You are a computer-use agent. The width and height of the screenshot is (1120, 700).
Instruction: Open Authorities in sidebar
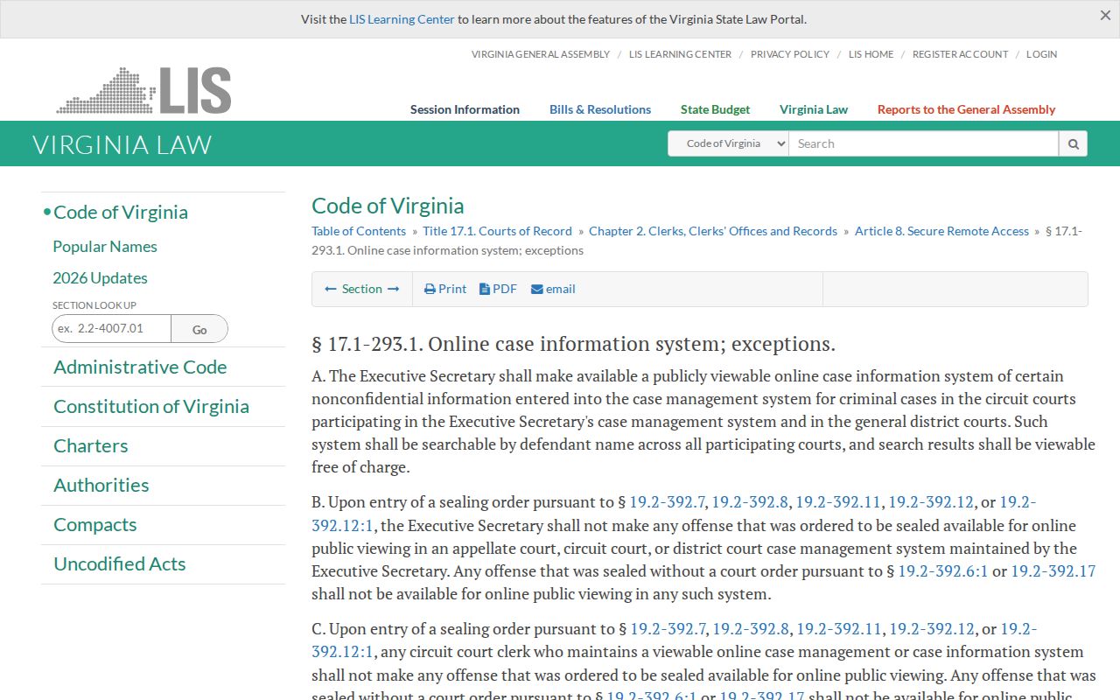(101, 485)
